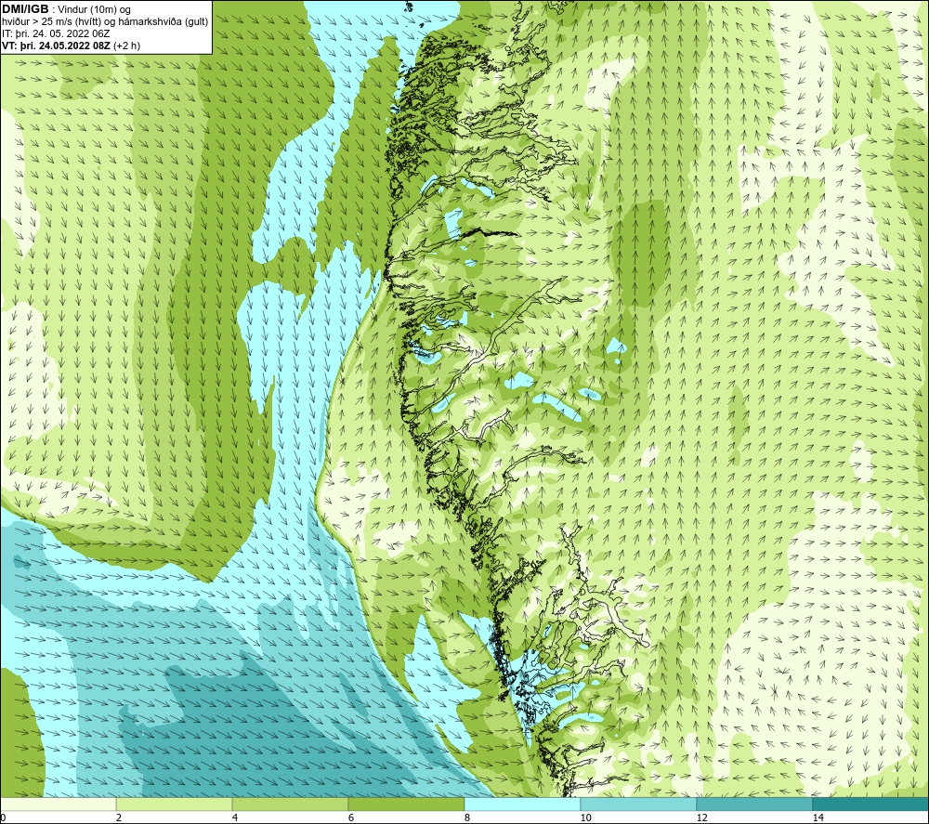
Task: Click the 6–8 m/s darker green legend swatch
Action: click(407, 804)
